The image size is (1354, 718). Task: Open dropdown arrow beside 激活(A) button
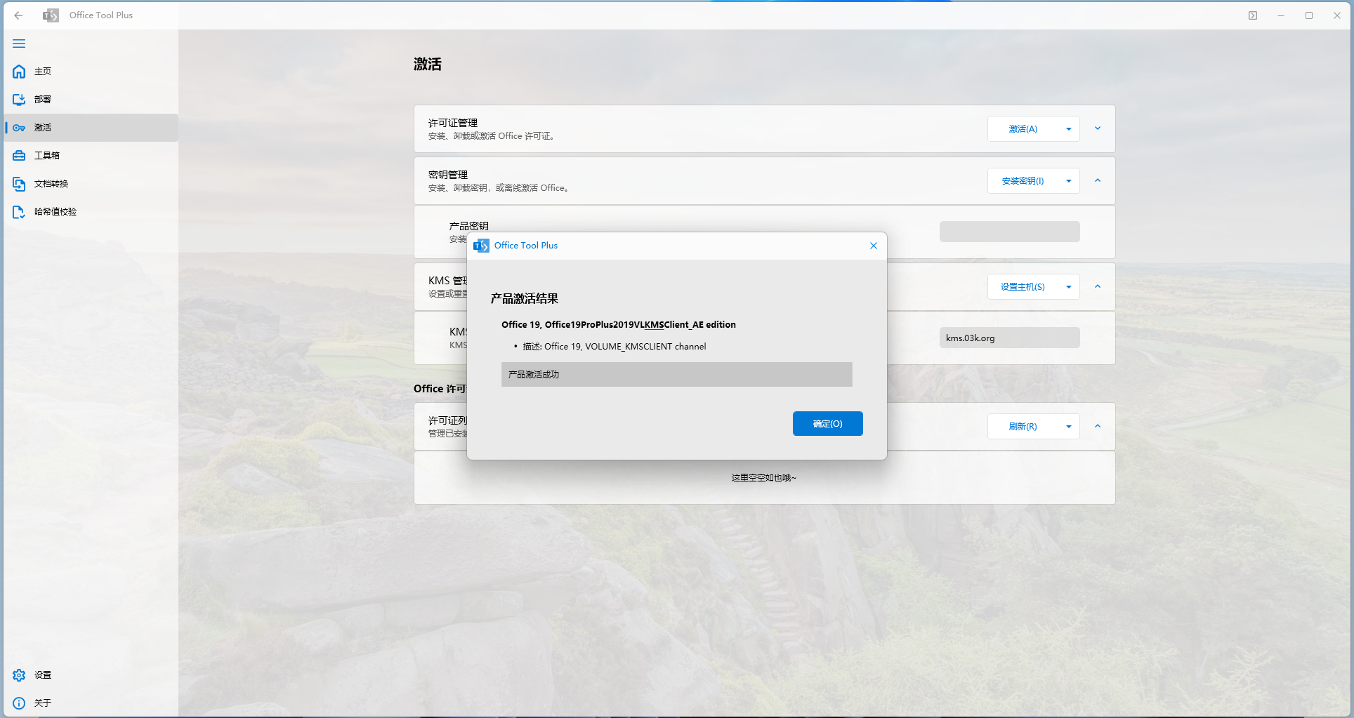click(1069, 129)
